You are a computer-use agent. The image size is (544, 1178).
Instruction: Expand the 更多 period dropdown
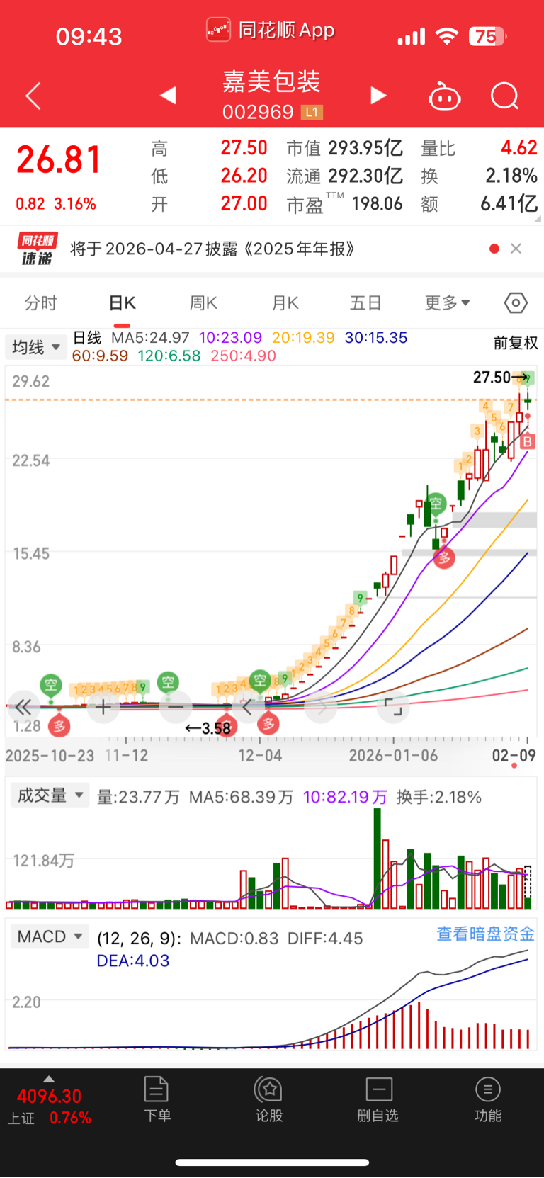pos(447,303)
